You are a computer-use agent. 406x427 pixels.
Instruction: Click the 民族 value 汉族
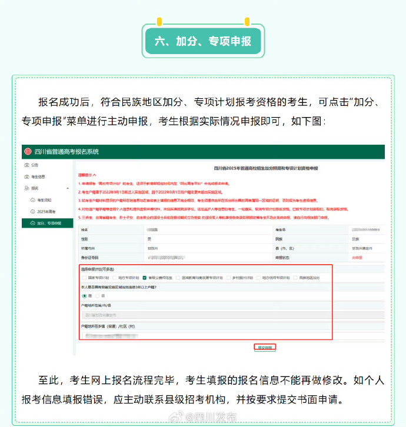(355, 239)
